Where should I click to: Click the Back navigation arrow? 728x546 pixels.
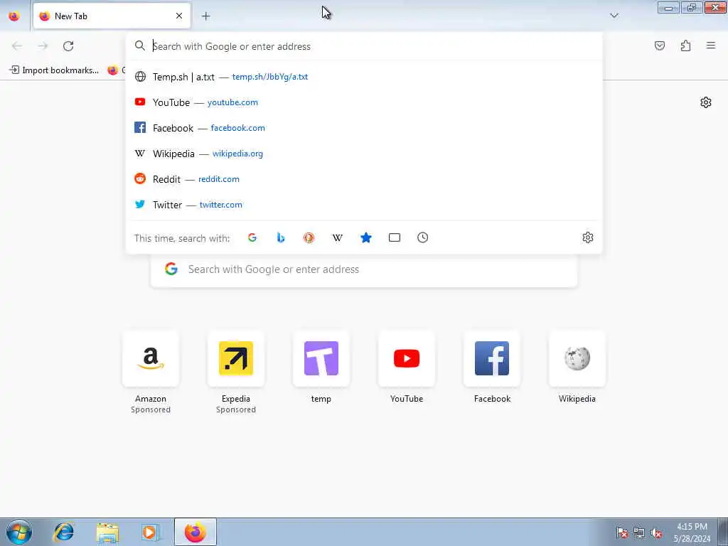(x=17, y=46)
